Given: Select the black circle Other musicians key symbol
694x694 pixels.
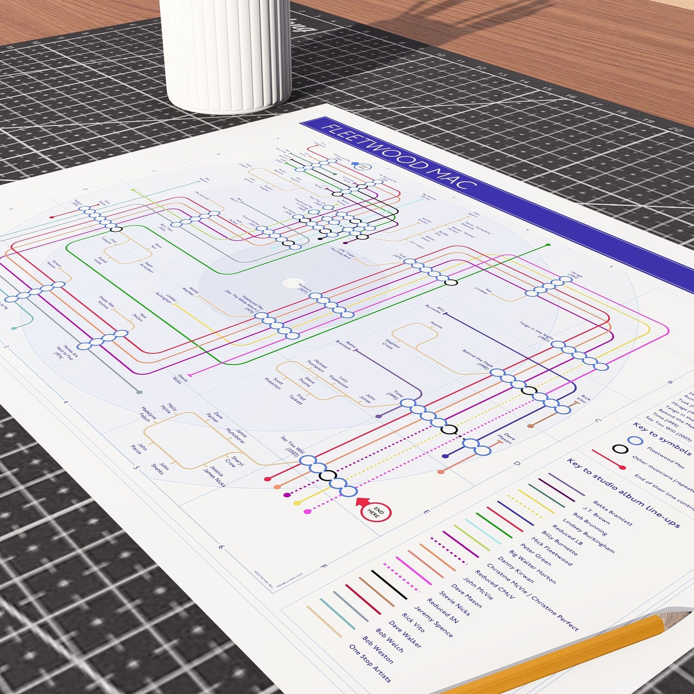Looking at the screenshot, I should [x=620, y=449].
